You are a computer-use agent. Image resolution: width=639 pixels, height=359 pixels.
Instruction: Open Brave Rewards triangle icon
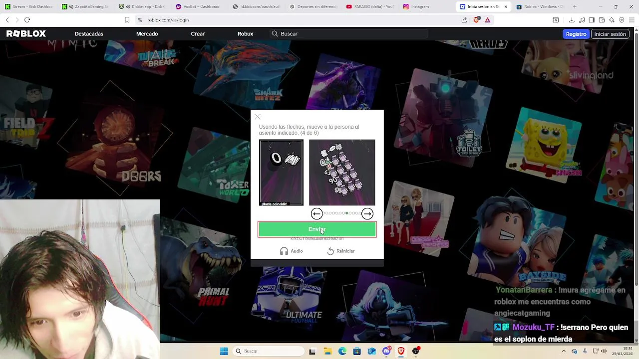point(487,20)
